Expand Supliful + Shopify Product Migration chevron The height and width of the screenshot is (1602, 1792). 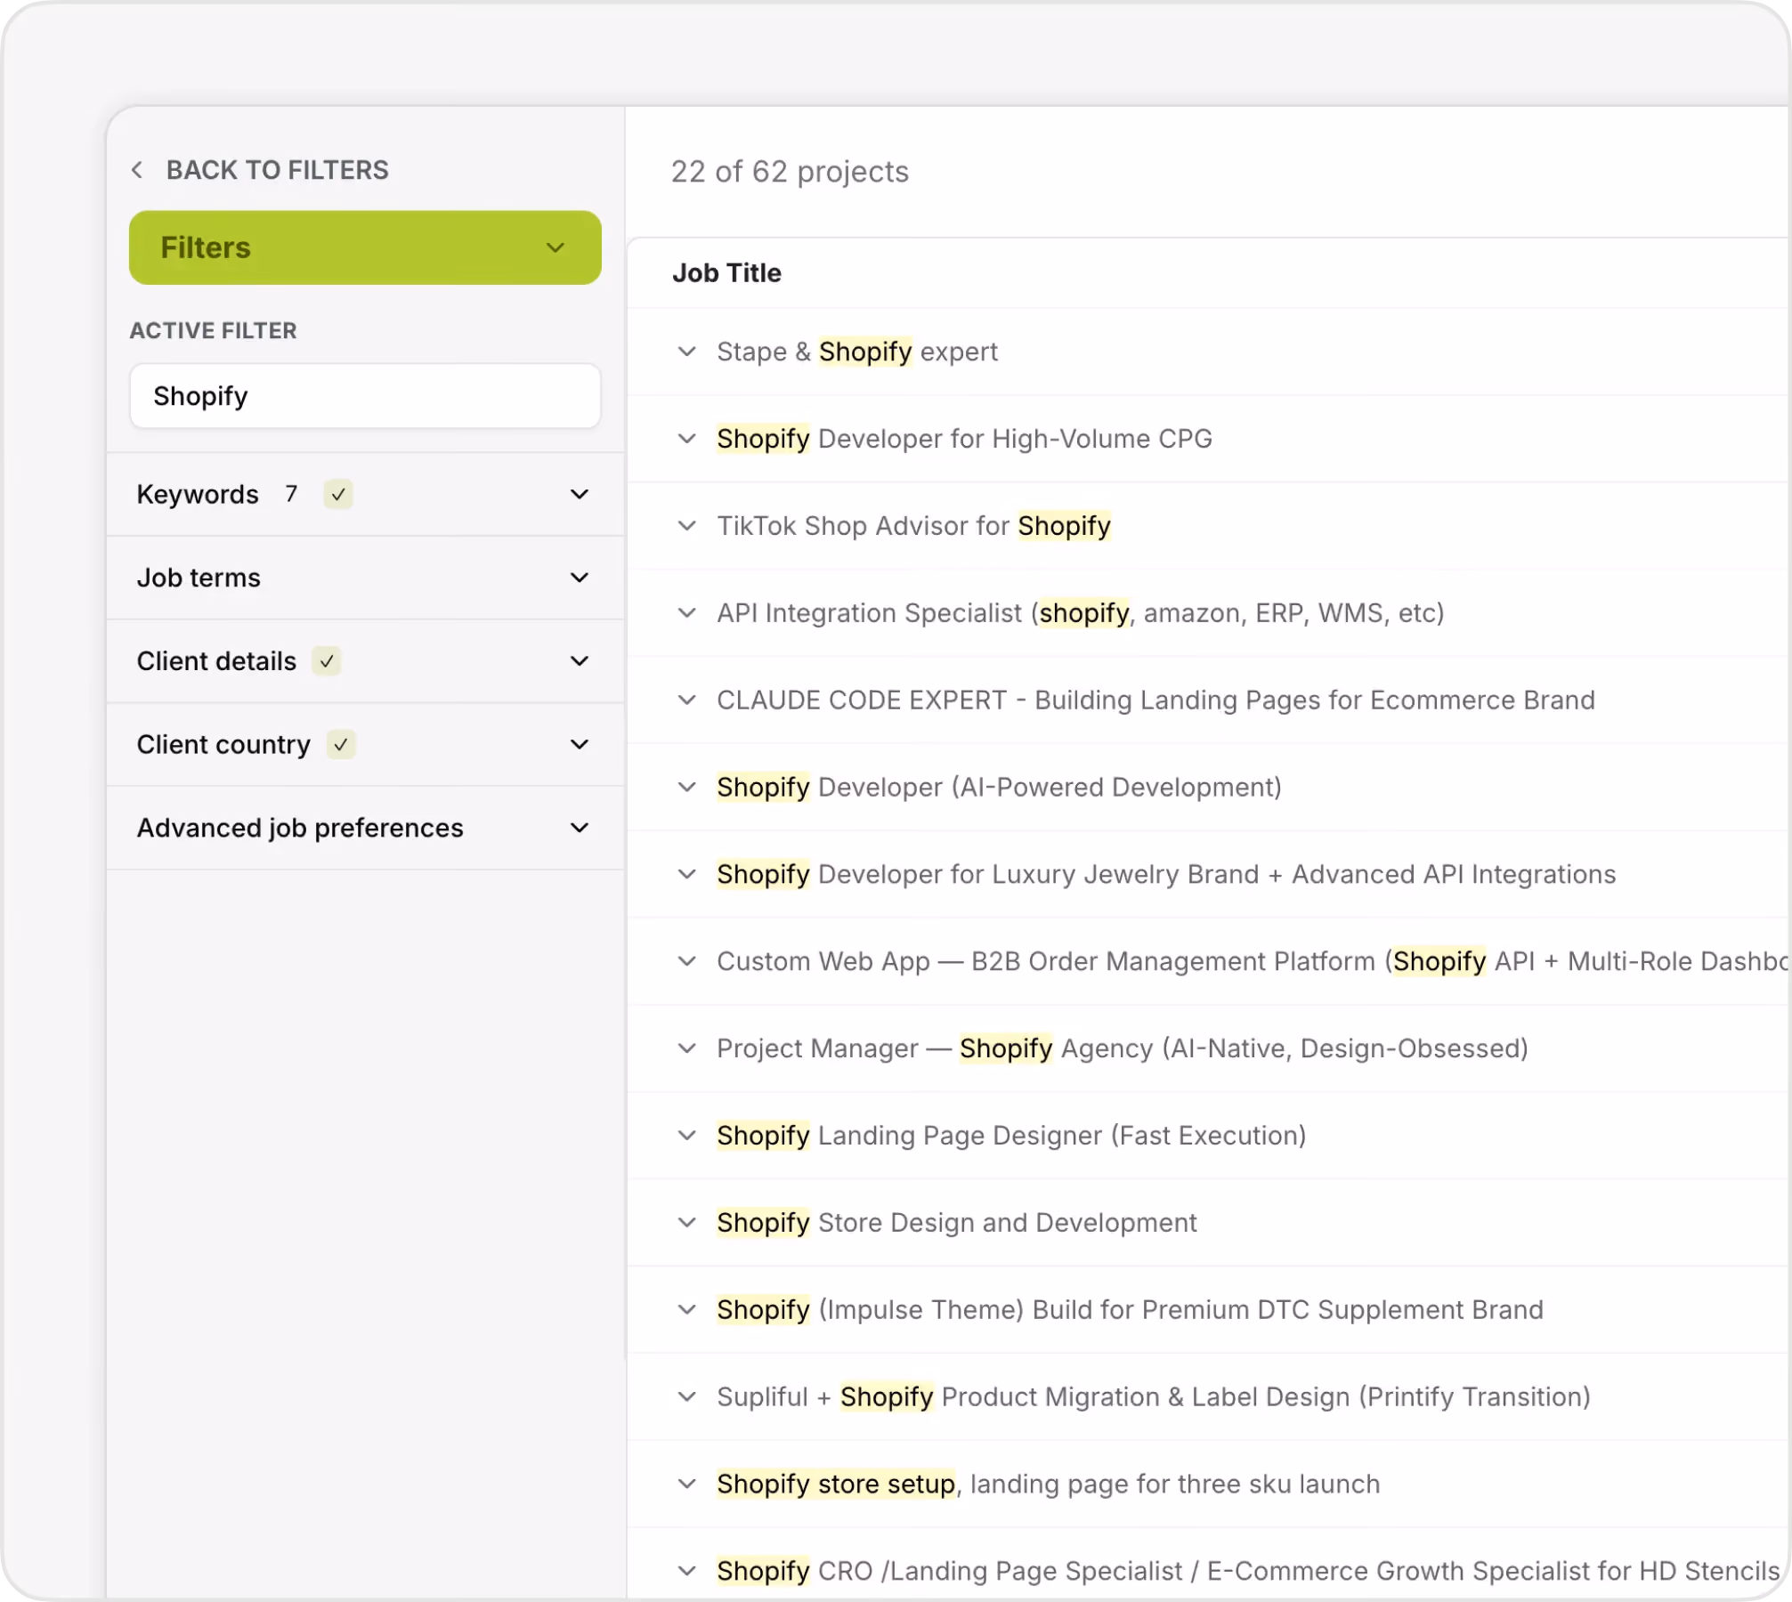pos(686,1397)
